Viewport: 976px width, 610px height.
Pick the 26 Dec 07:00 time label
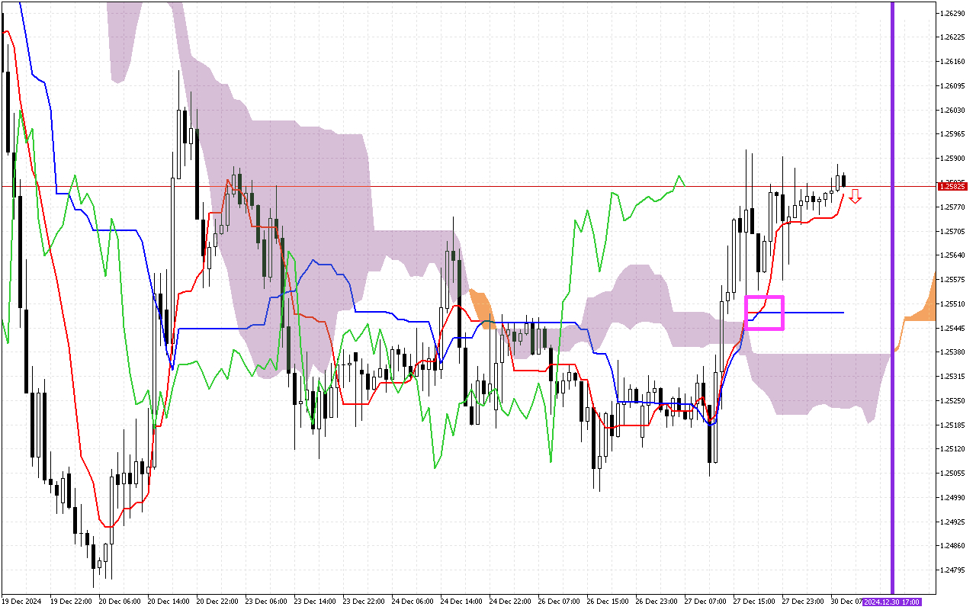[559, 602]
